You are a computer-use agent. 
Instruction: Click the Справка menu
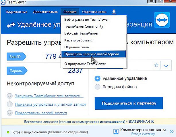pos(70,12)
